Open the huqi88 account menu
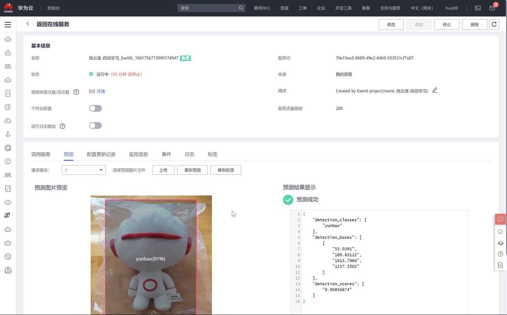Image resolution: width=507 pixels, height=315 pixels. [452, 8]
